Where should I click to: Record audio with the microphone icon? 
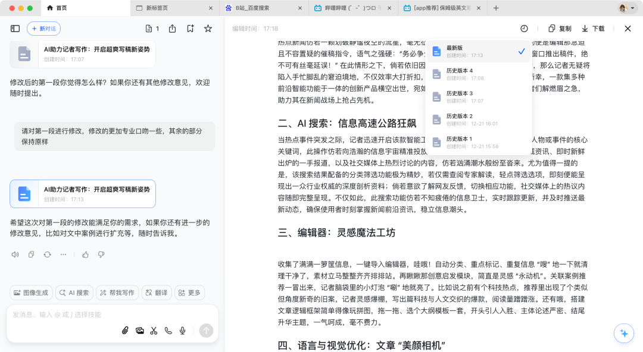[x=182, y=331]
